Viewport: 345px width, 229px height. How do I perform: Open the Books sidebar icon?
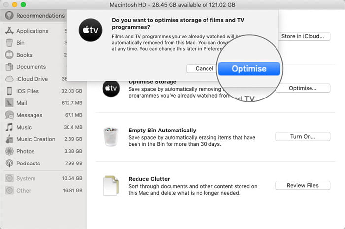click(9, 55)
